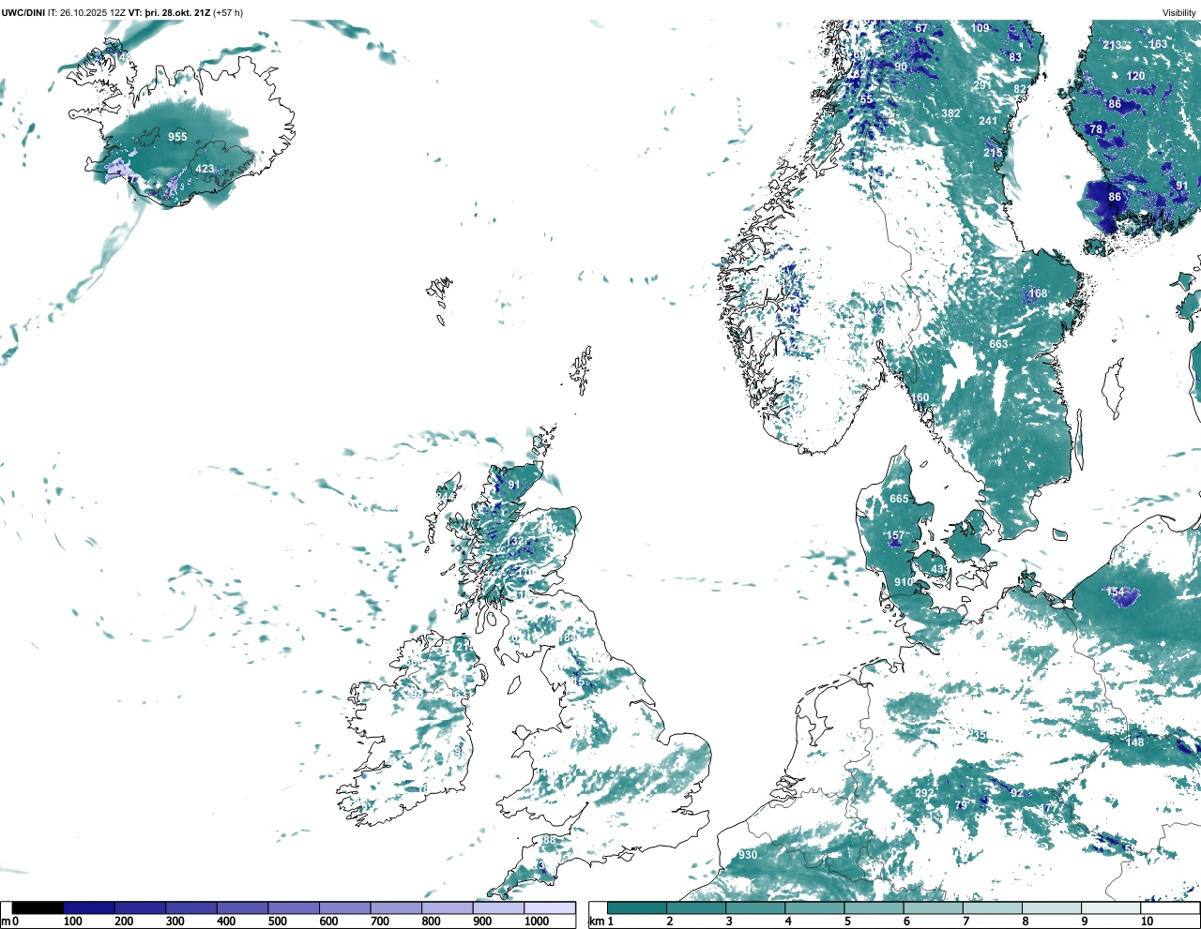Click the dark teal 1–2 km legend swatch

pos(637,907)
